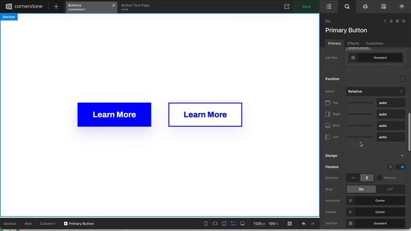
Task: Click the fit-to-screen preview icon
Action: pyautogui.click(x=290, y=224)
